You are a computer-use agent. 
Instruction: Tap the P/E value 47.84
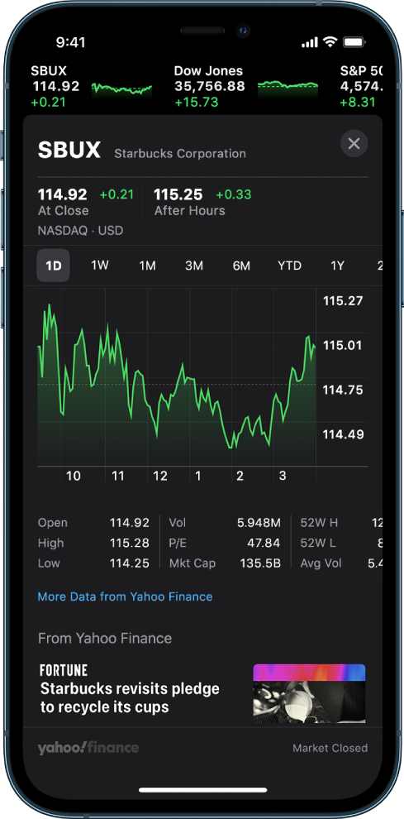(x=264, y=544)
